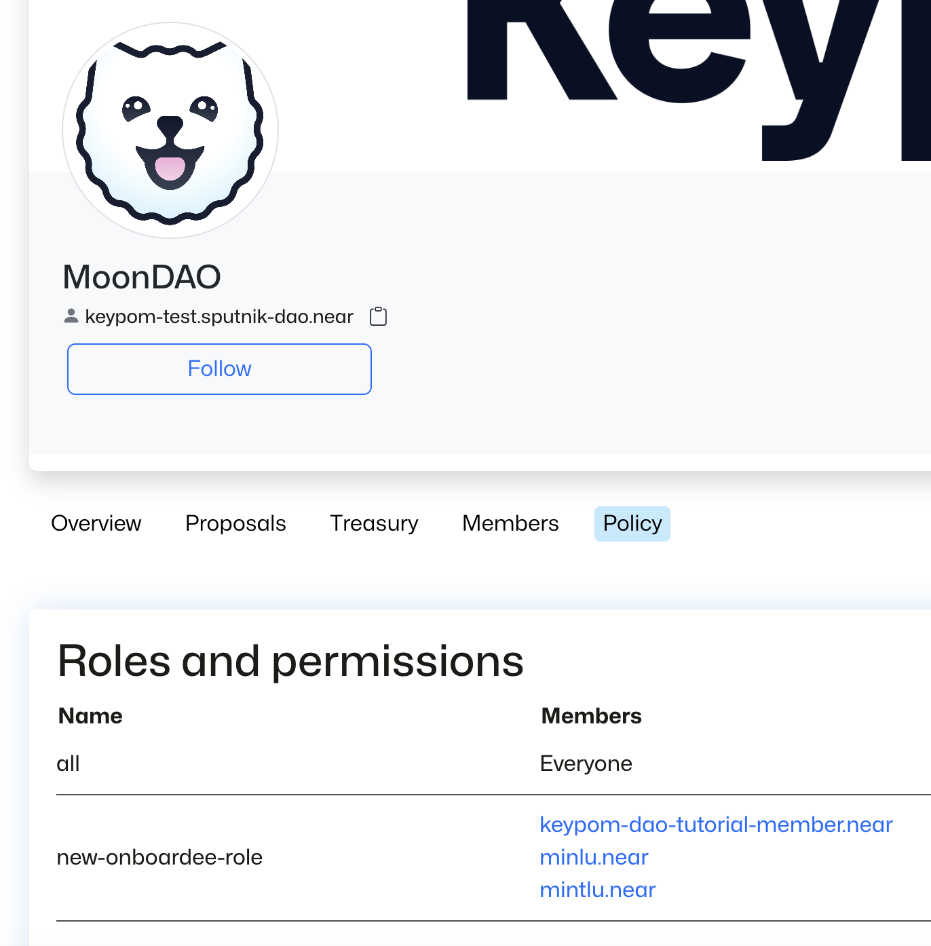Screen dimensions: 931x946
Task: Switch to the Overview tab
Action: [96, 523]
